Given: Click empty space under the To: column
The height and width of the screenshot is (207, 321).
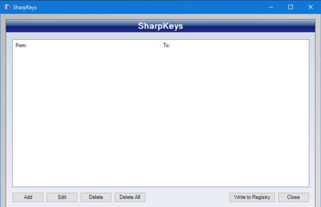Looking at the screenshot, I should (x=234, y=114).
